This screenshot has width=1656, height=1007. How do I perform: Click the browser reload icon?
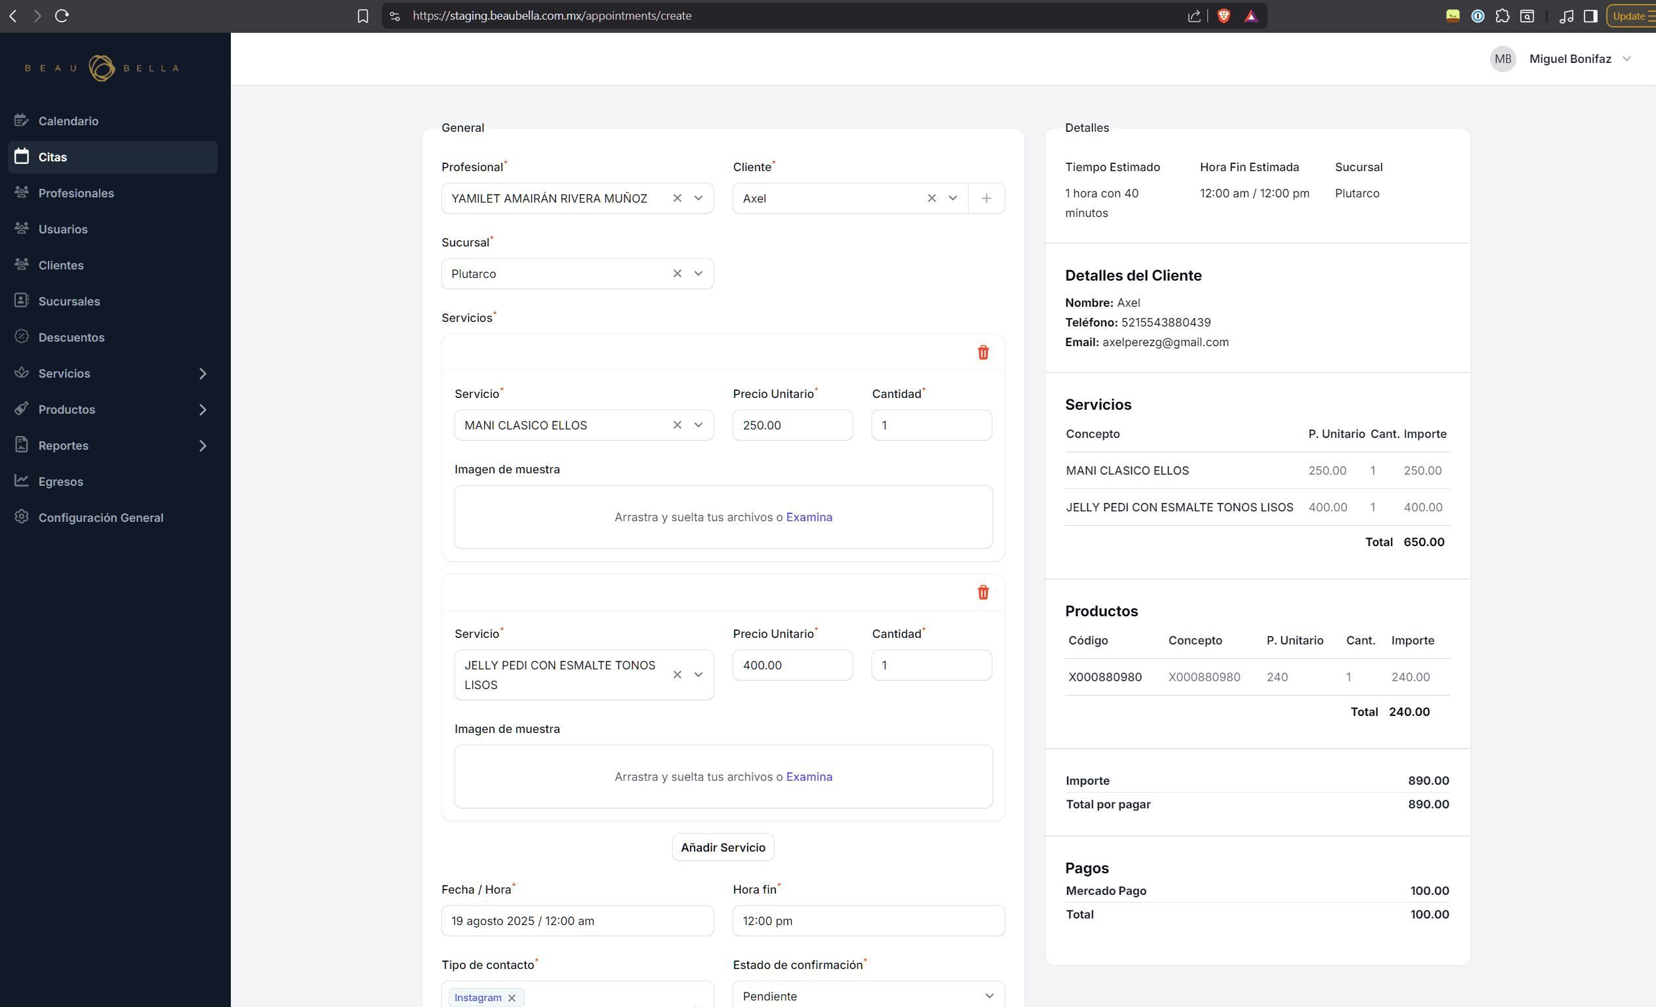(62, 16)
